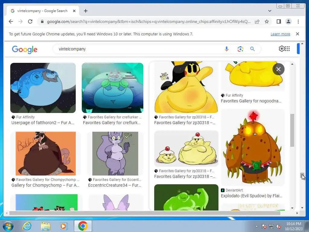Open two yellow cupcake creatures thumbnail
The image size is (309, 232).
(x=186, y=149)
